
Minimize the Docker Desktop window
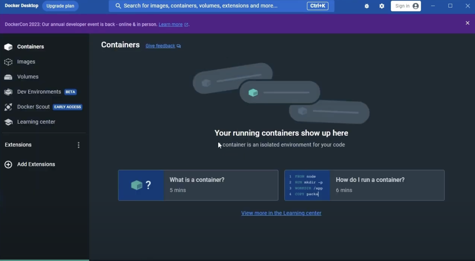tap(433, 6)
